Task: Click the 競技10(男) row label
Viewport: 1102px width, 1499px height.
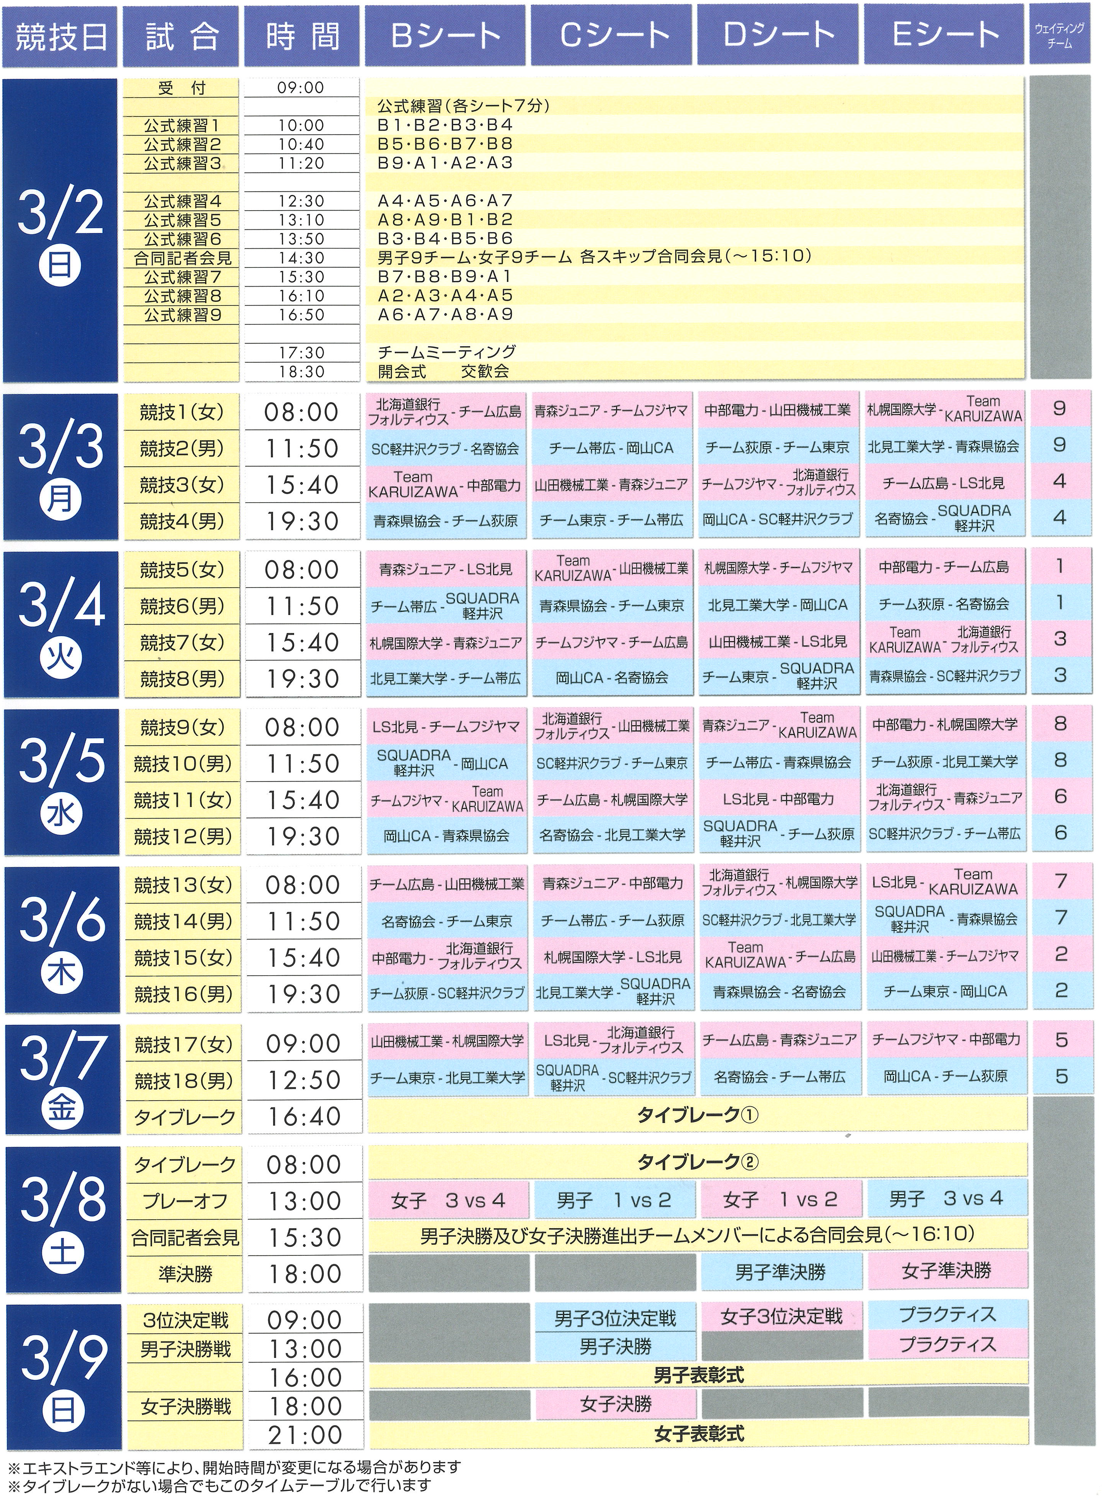Action: 182,764
